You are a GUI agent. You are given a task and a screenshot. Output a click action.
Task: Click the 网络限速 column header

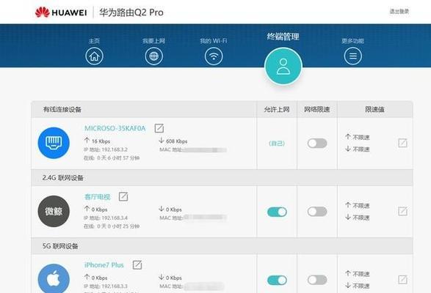click(317, 109)
